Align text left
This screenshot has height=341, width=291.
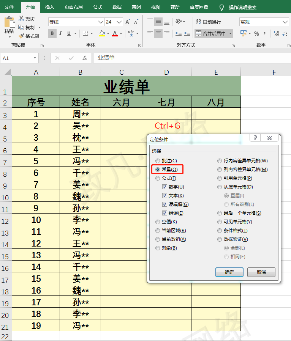(x=150, y=33)
